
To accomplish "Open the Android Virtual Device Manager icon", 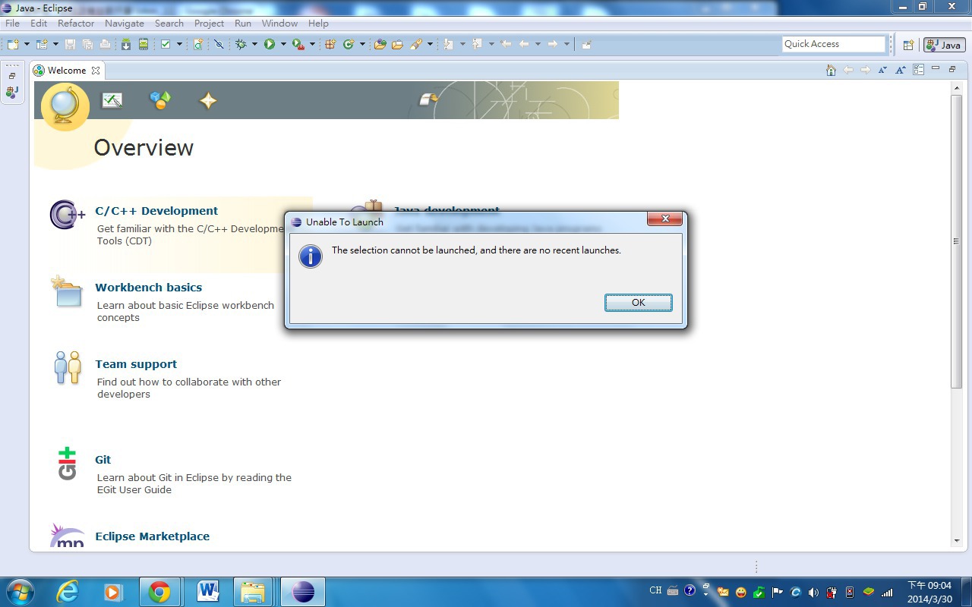I will (x=143, y=44).
